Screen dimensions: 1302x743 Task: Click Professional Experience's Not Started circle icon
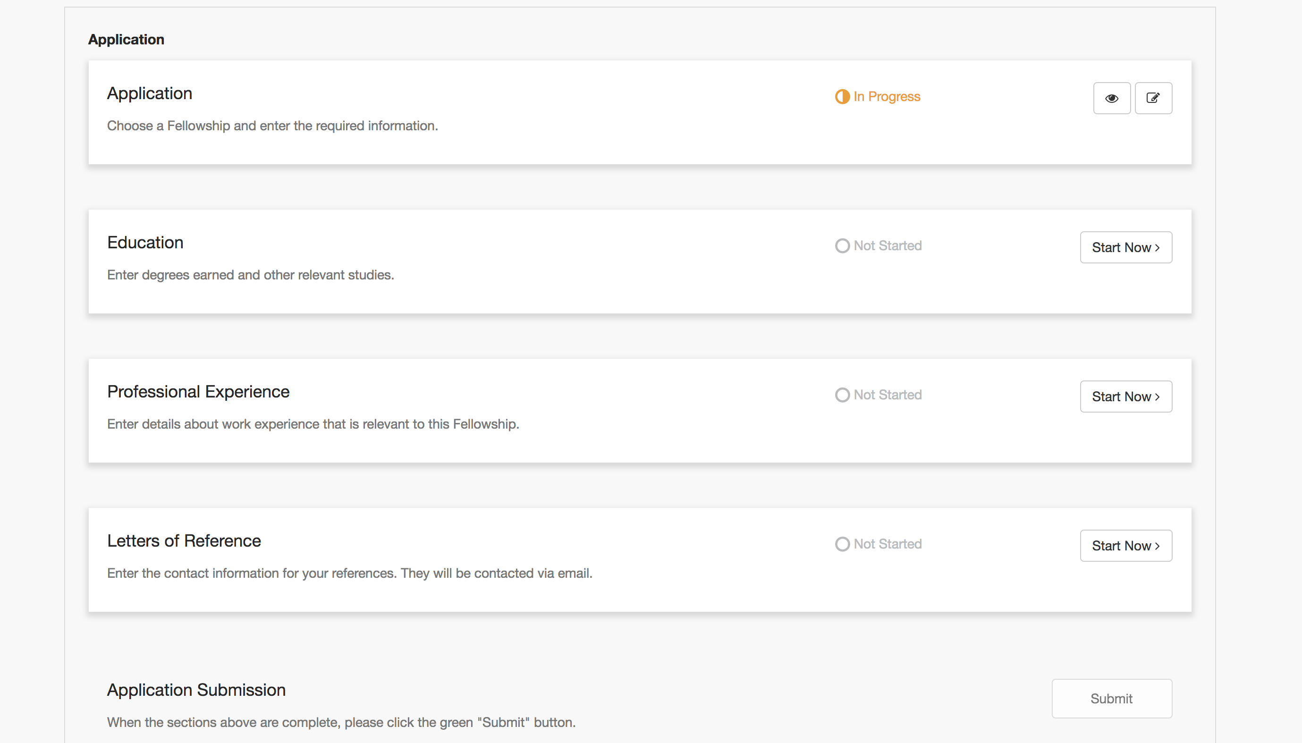842,395
